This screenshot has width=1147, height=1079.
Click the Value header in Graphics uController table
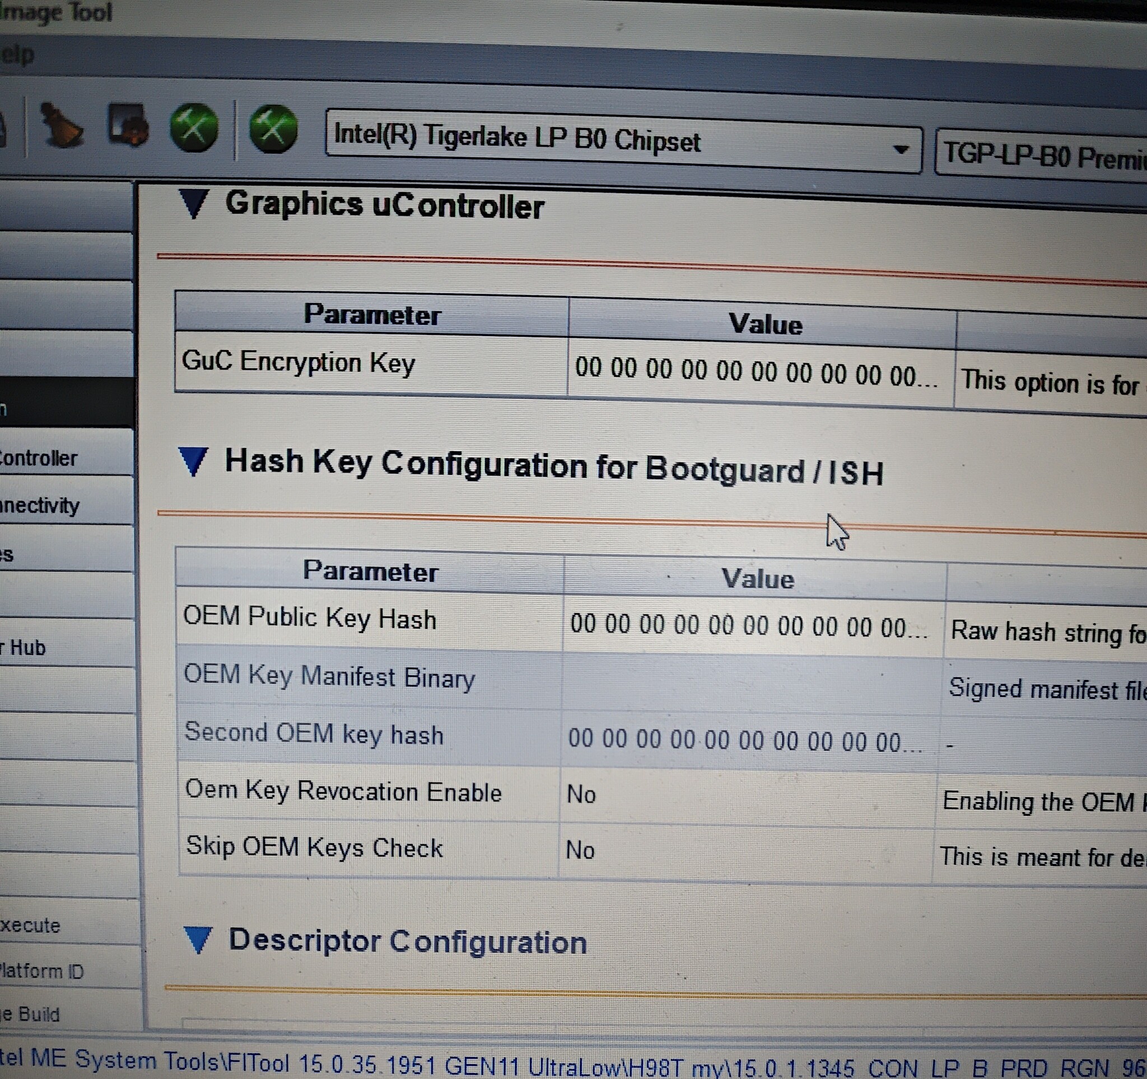click(x=763, y=324)
